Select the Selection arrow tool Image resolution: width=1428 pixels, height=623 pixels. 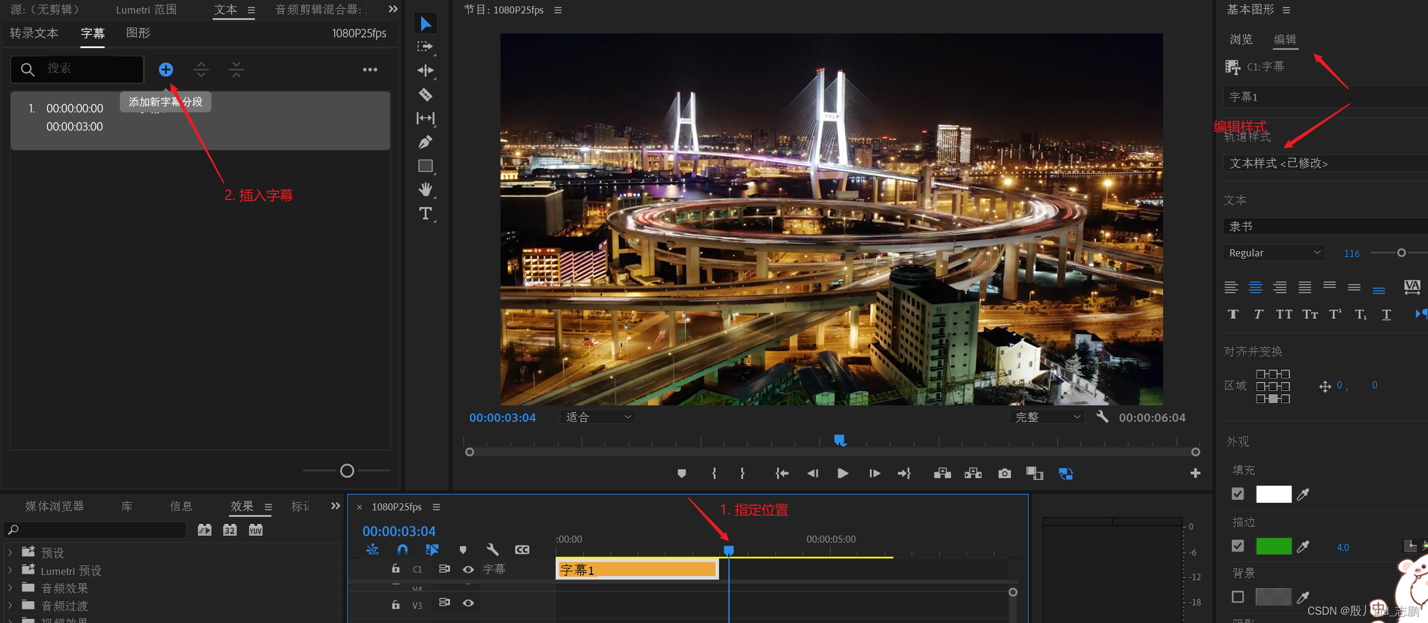(x=426, y=23)
